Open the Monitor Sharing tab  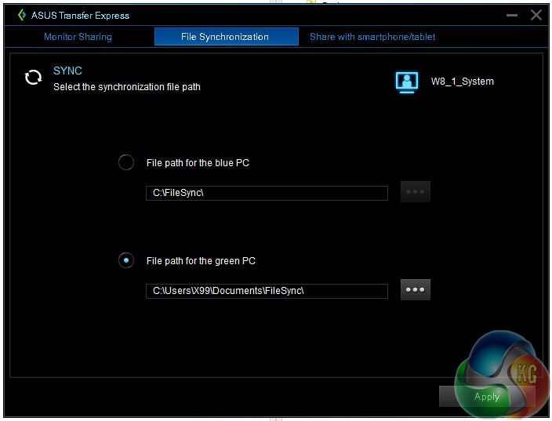pyautogui.click(x=78, y=37)
